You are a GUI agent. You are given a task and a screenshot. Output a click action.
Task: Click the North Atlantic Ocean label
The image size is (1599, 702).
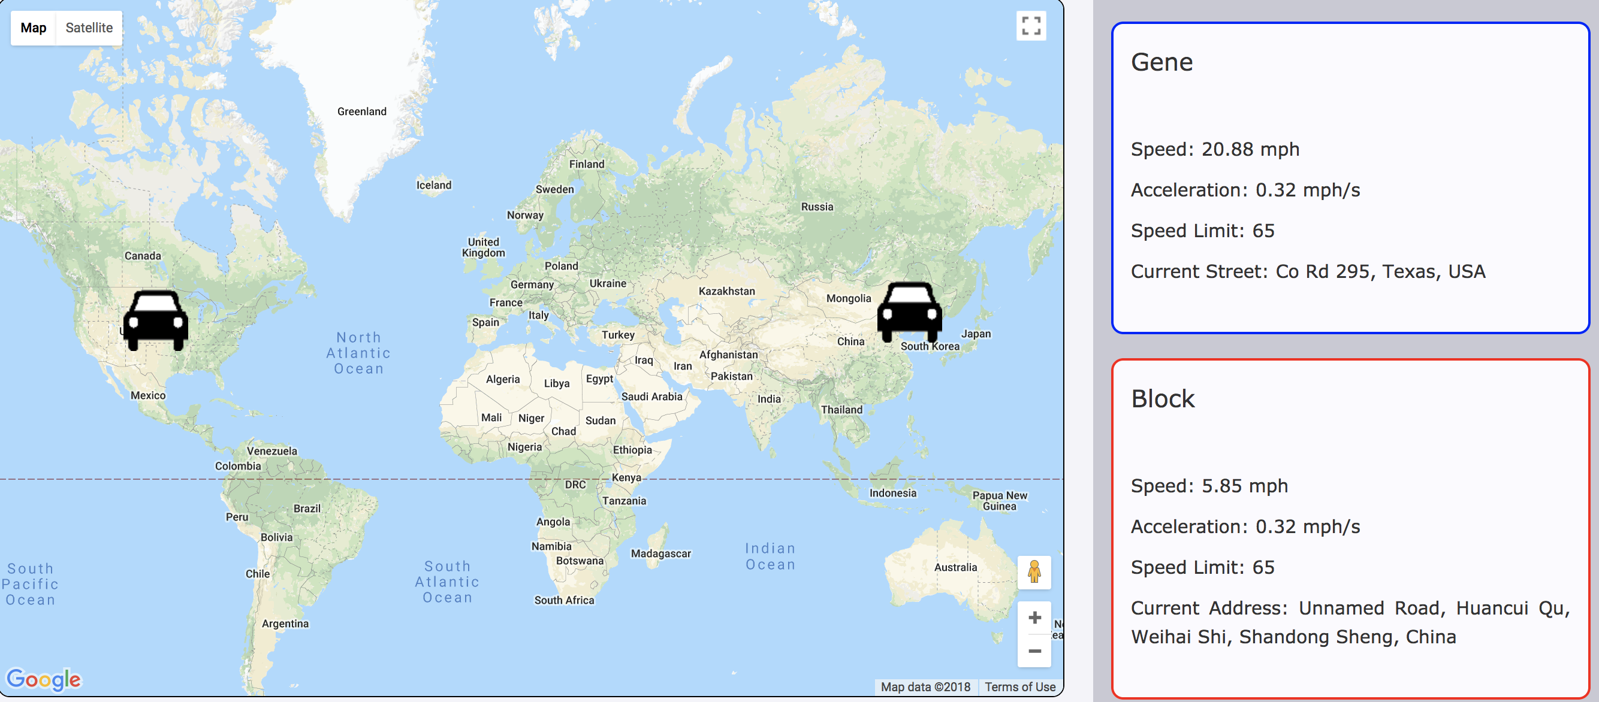[359, 353]
